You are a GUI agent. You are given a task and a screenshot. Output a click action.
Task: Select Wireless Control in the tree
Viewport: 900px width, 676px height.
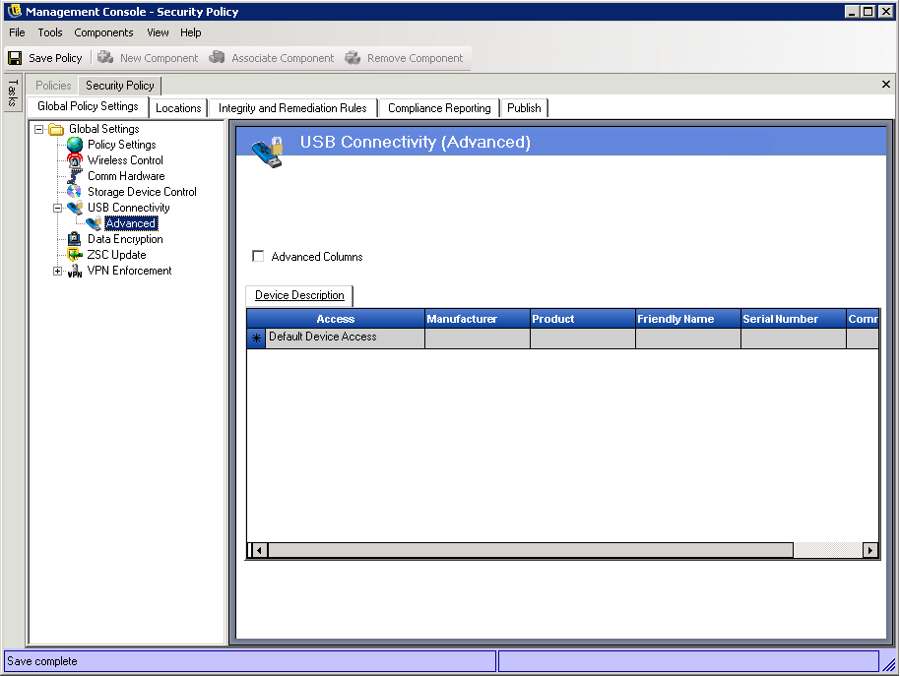[x=125, y=160]
